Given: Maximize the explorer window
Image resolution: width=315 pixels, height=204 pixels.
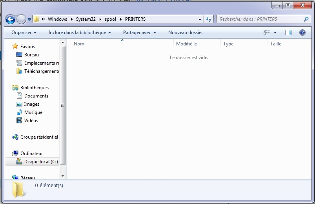Looking at the screenshot, I should pyautogui.click(x=288, y=5).
